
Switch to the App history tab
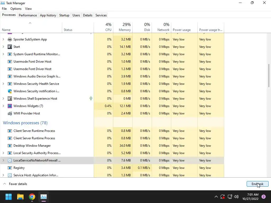pos(48,15)
